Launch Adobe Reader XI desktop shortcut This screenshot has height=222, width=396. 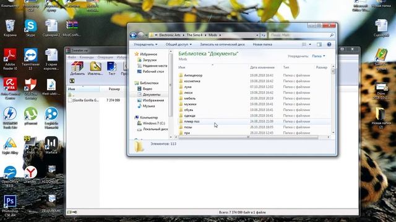point(10,59)
